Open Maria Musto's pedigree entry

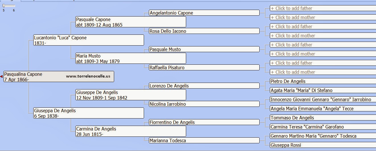(x=131, y=58)
